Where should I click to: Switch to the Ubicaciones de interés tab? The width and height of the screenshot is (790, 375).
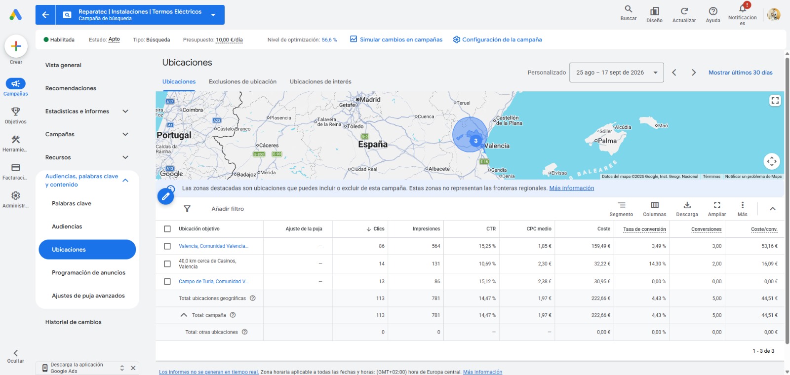[320, 82]
